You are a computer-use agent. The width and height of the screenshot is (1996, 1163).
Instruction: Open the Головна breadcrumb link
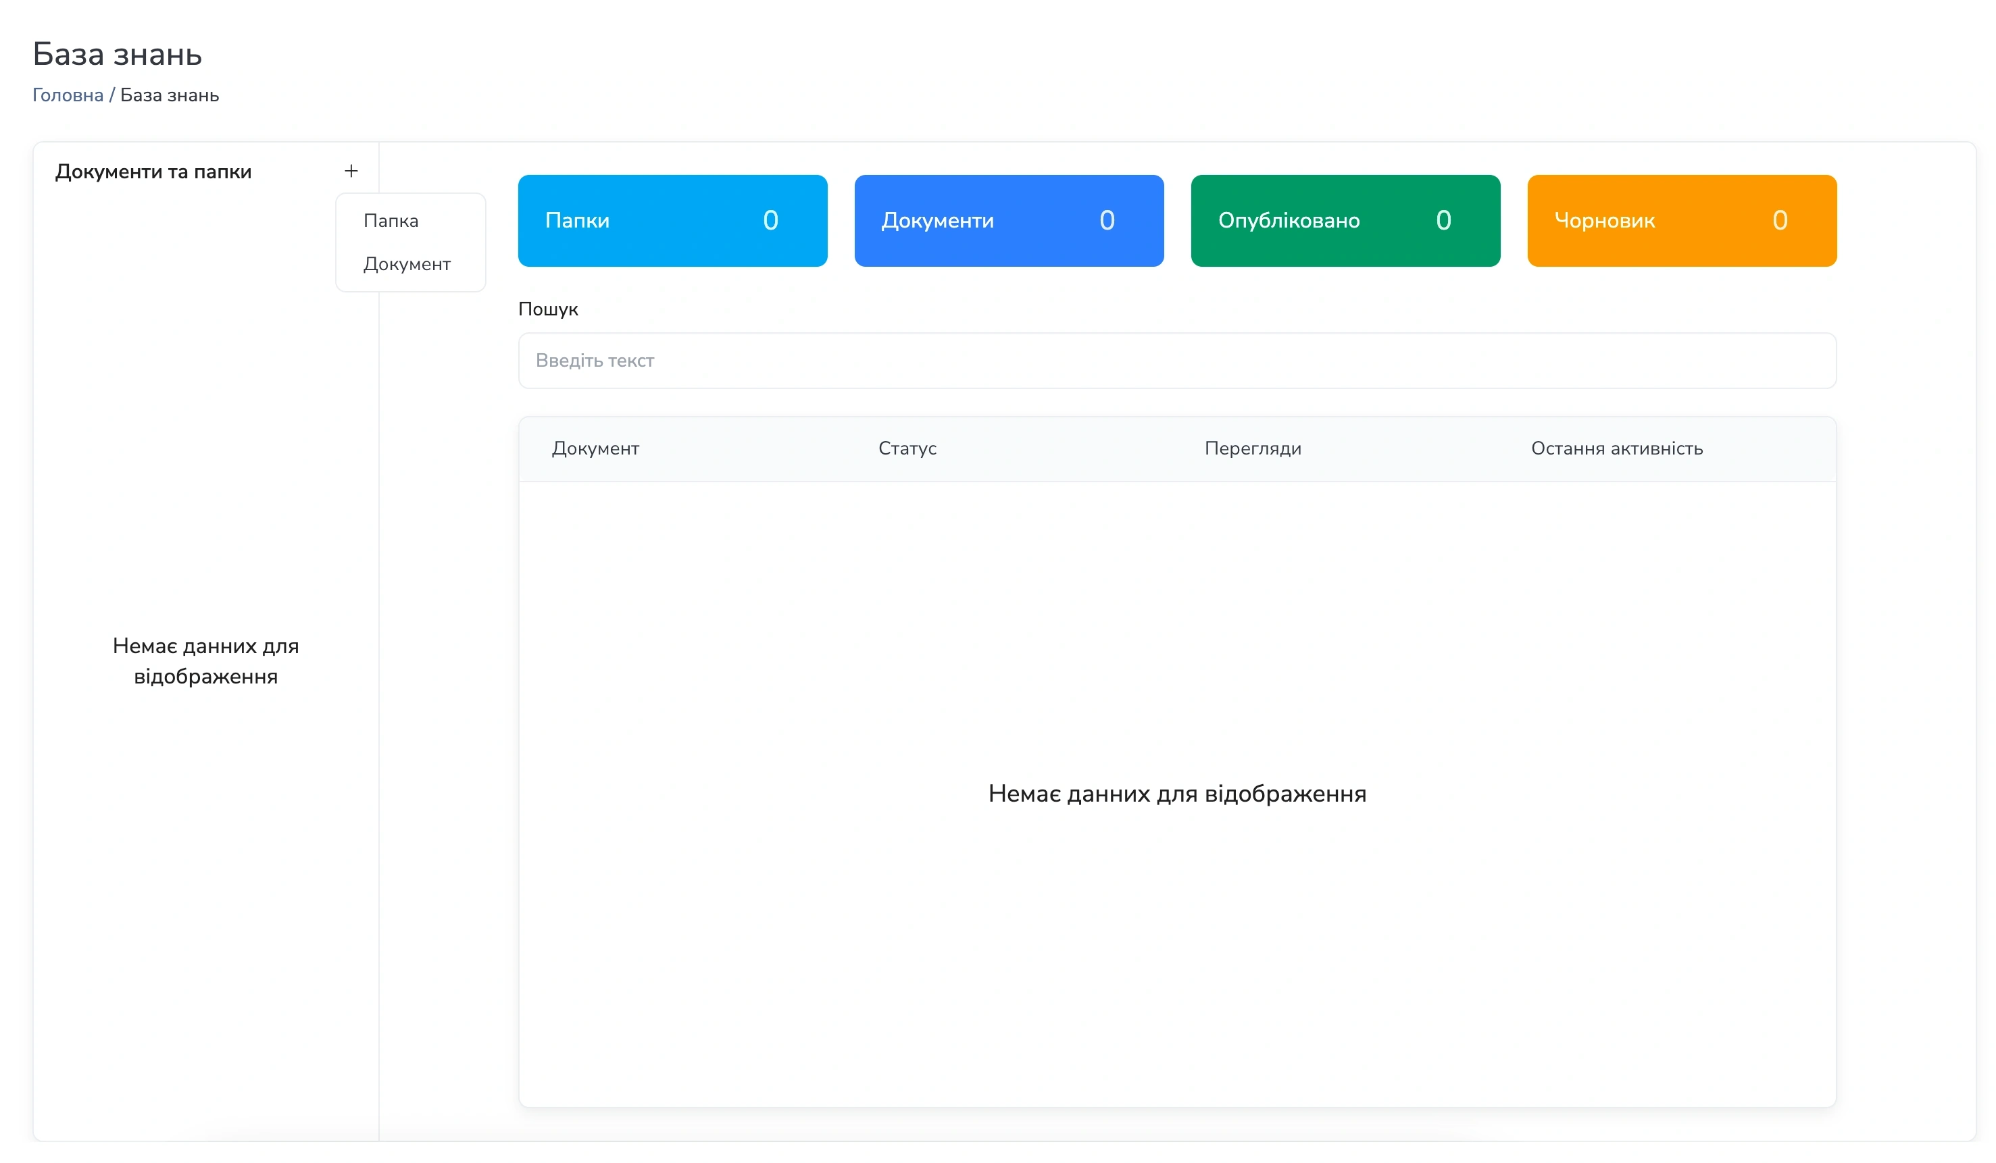(x=68, y=95)
